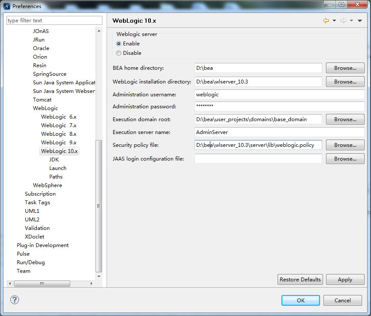
Task: Click the tree scroll up arrow
Action: tap(99, 31)
